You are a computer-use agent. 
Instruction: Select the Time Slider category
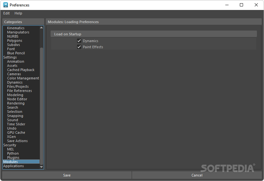click(x=16, y=124)
